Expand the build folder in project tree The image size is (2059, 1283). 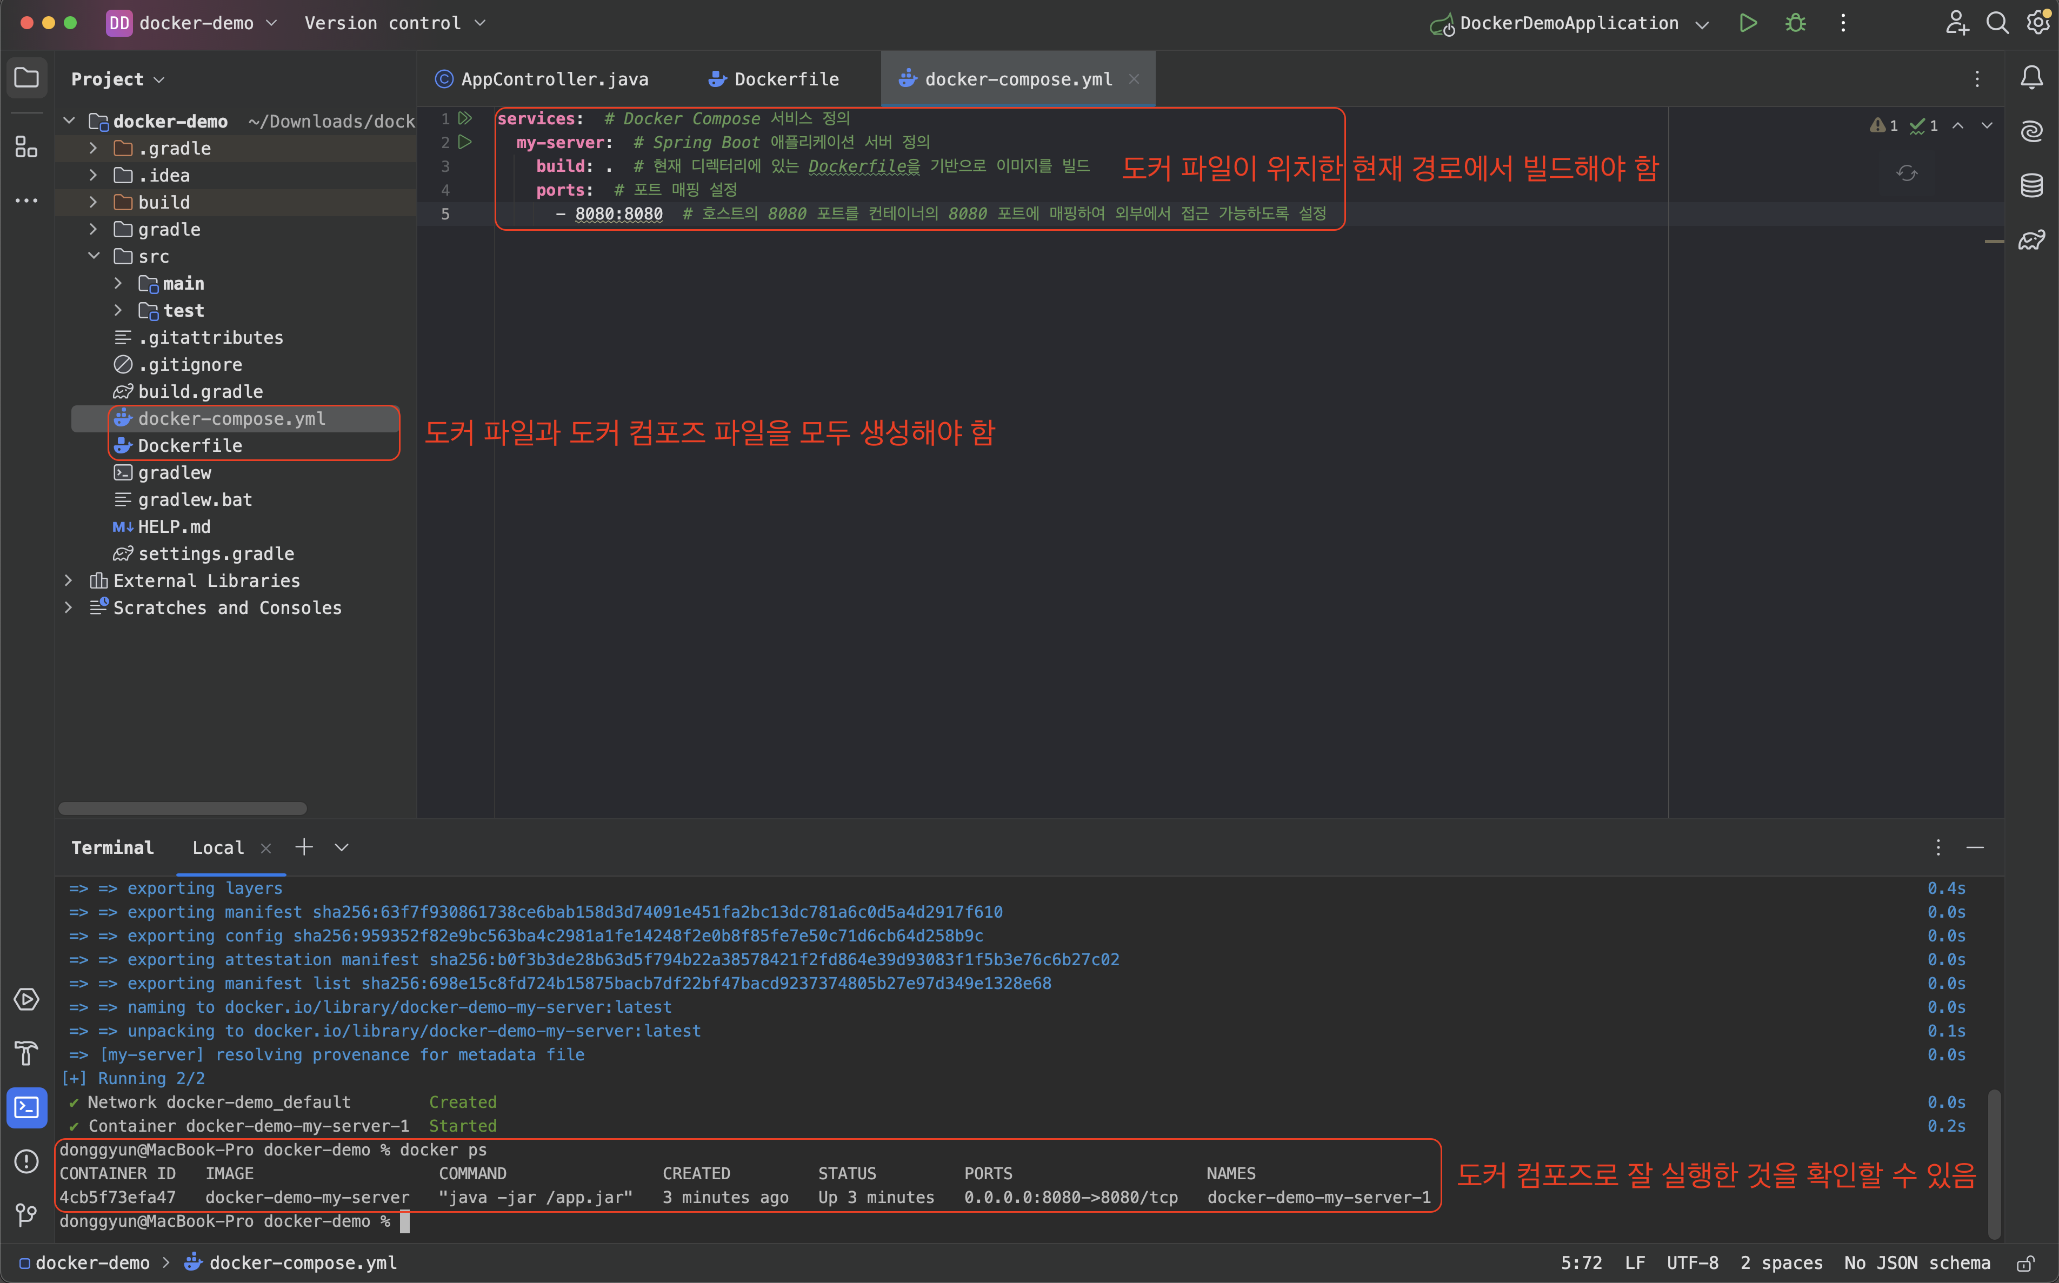[94, 202]
